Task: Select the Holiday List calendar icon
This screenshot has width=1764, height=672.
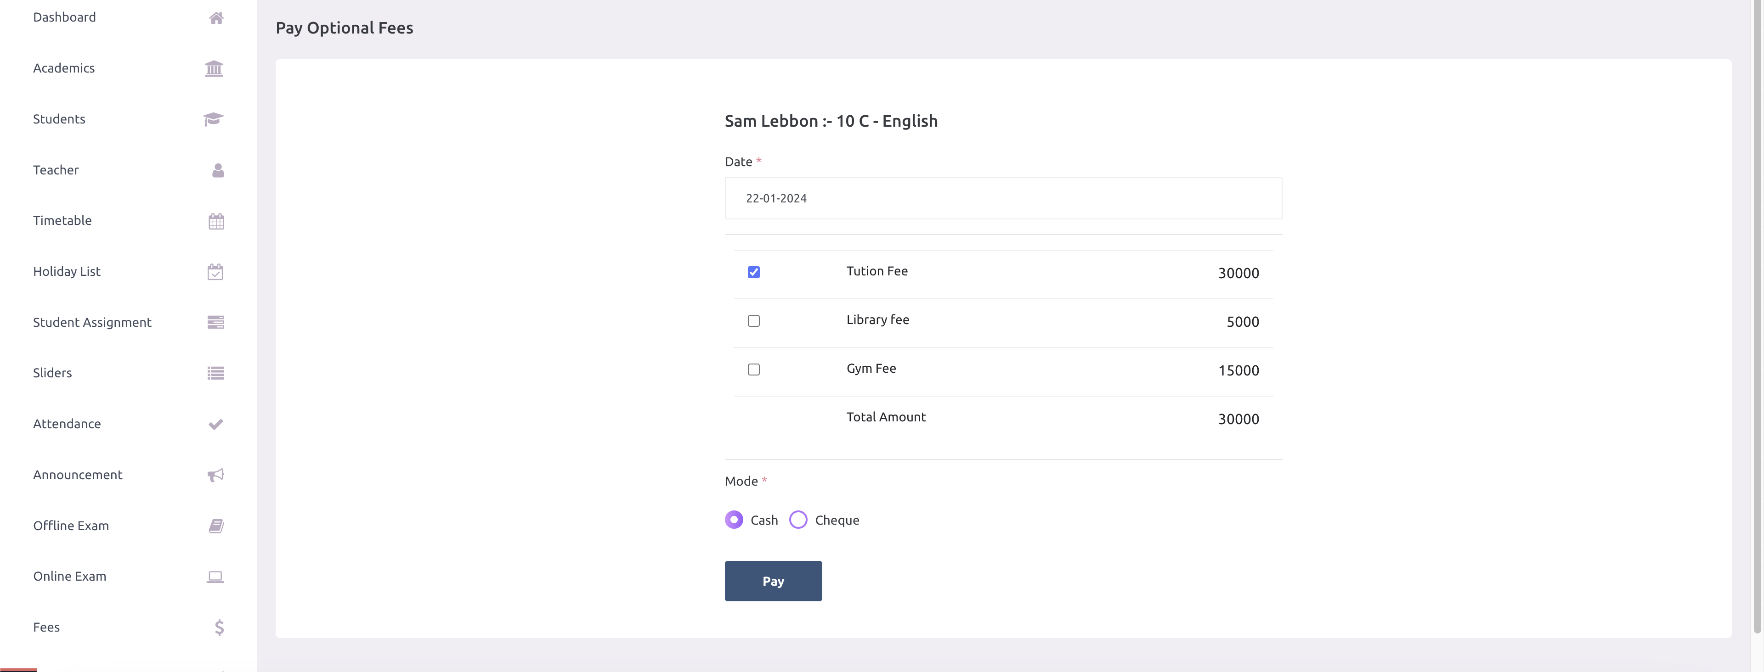Action: coord(215,272)
